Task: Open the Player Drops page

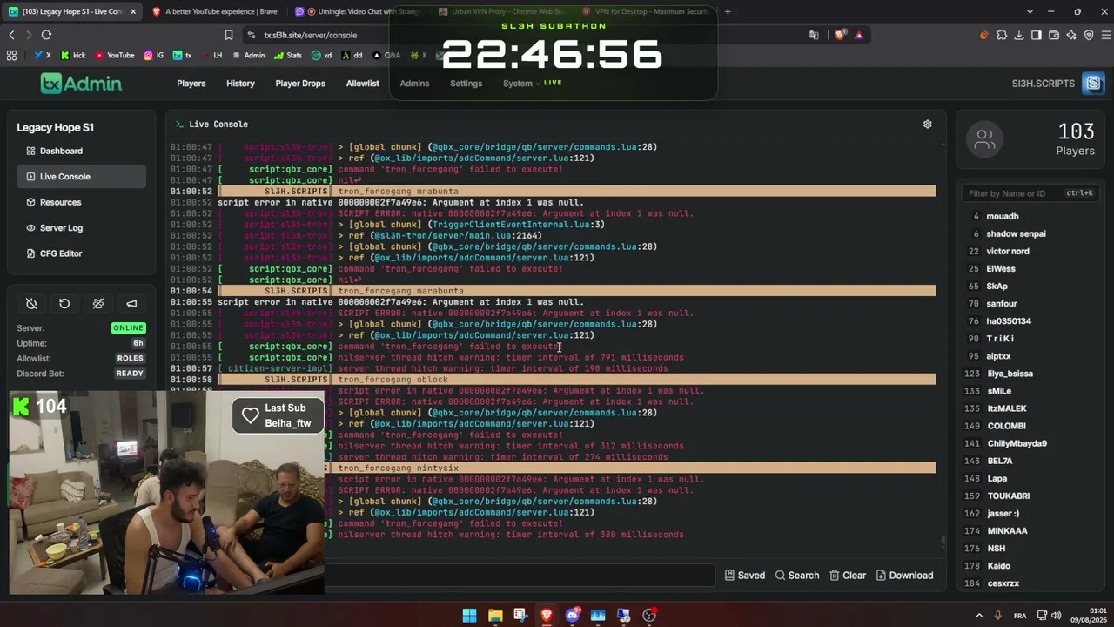Action: click(300, 84)
